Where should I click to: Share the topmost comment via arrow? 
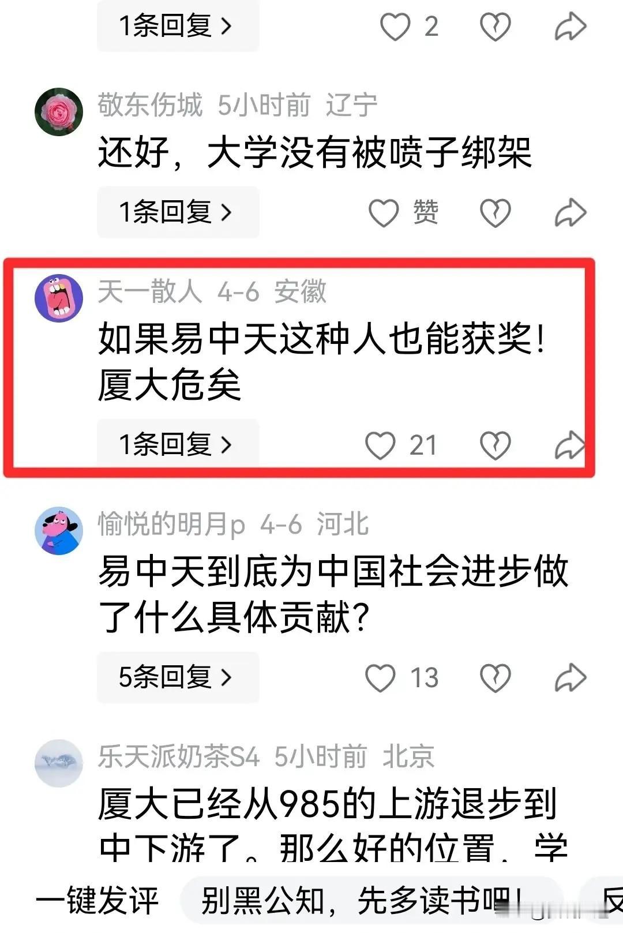pyautogui.click(x=571, y=26)
